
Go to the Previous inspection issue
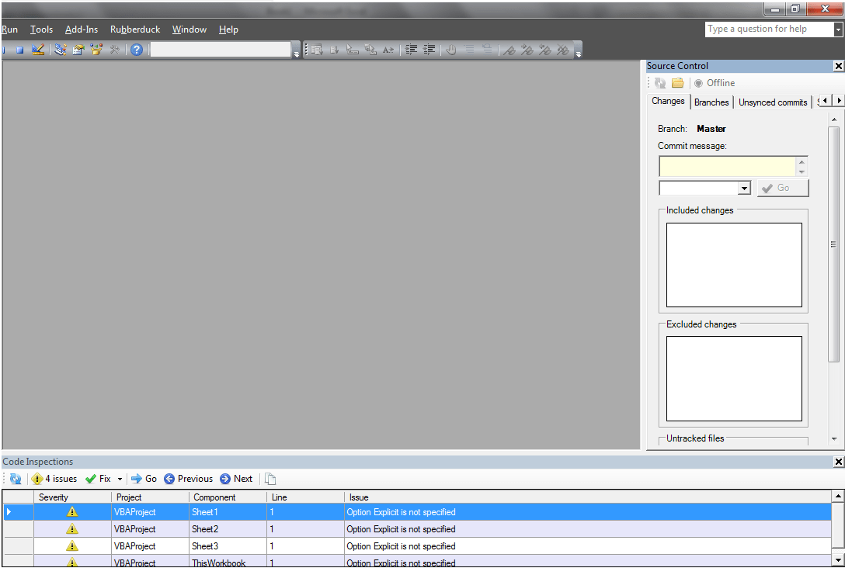(188, 479)
